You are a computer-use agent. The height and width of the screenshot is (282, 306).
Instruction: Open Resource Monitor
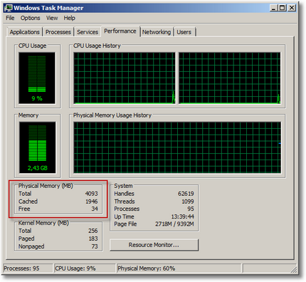(154, 245)
